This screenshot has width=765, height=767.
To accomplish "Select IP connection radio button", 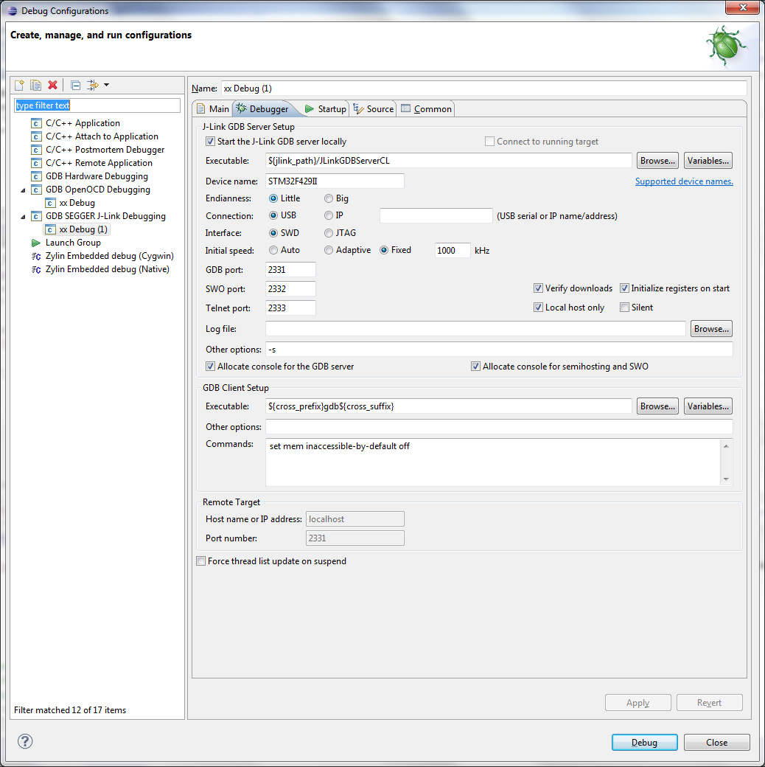I will pyautogui.click(x=329, y=215).
